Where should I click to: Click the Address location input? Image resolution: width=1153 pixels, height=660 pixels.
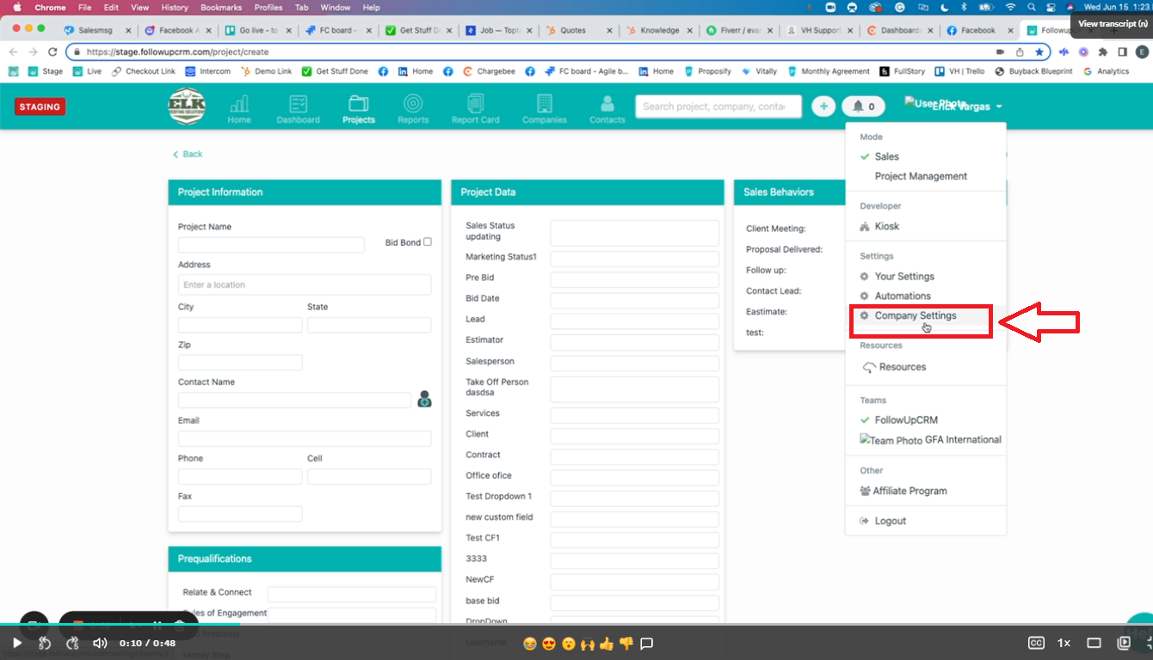[305, 284]
